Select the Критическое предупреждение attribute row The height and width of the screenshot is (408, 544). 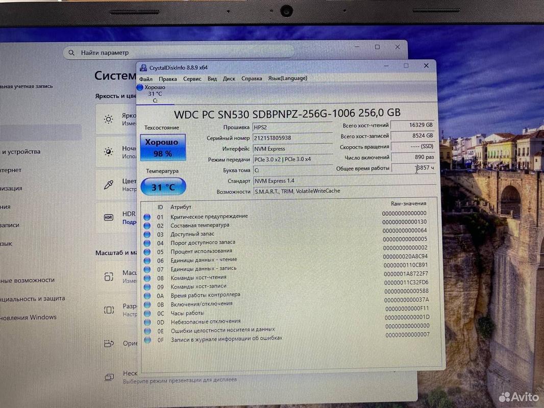pos(209,216)
